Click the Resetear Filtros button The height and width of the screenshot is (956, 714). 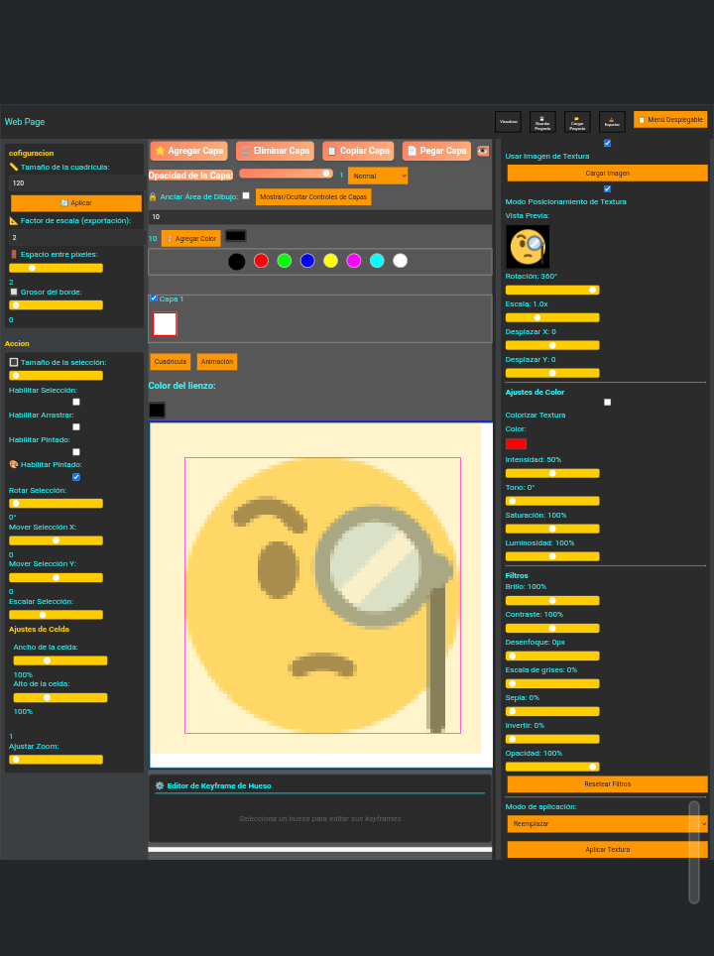[x=607, y=784]
